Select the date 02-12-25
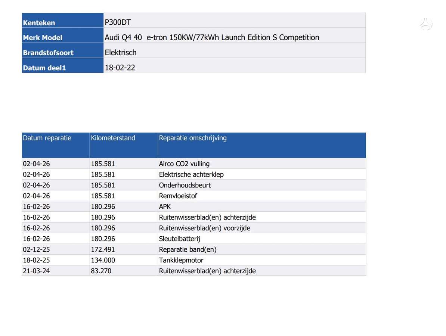Screen dimensions: 446x336 pyautogui.click(x=36, y=249)
